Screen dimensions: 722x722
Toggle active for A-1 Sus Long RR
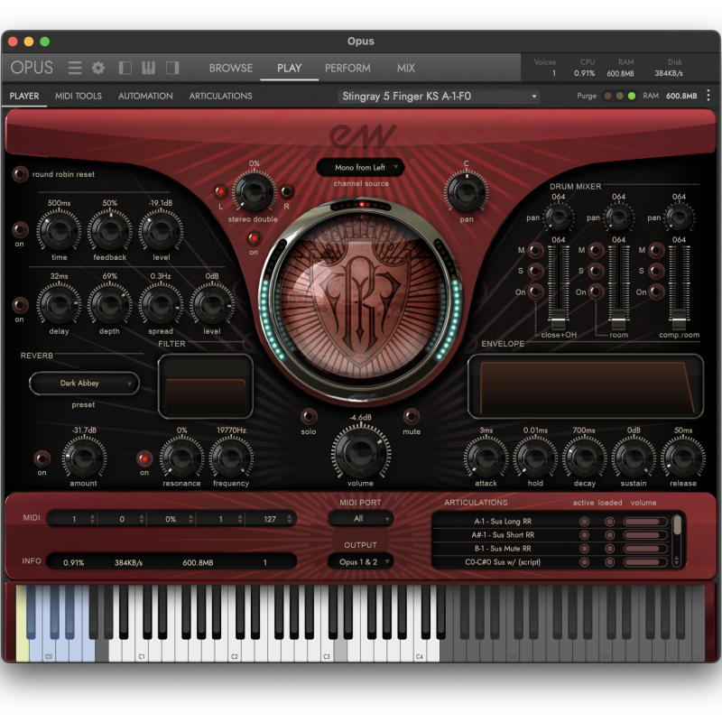[584, 522]
